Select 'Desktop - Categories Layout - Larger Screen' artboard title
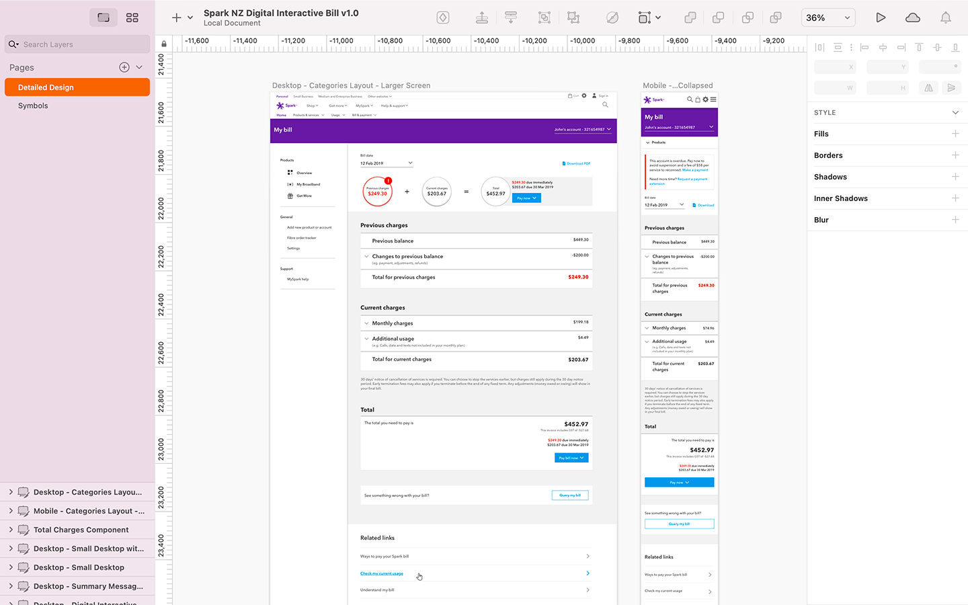Viewport: 968px width, 605px height. [351, 85]
